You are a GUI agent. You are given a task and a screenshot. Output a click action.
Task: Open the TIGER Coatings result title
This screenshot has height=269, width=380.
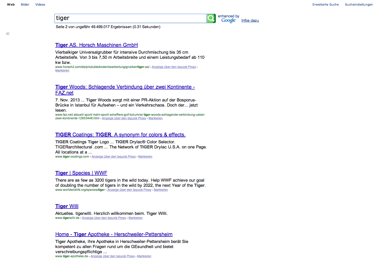(x=120, y=135)
